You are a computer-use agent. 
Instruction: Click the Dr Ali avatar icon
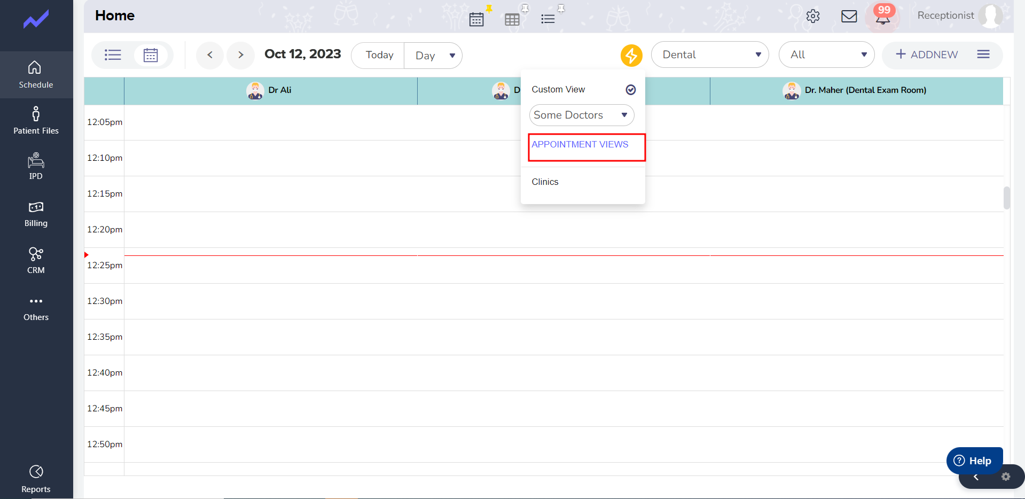coord(255,90)
